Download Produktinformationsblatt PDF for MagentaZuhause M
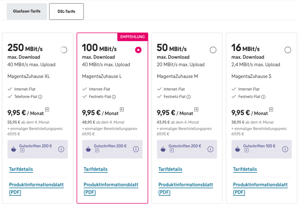This screenshot has height=205, width=299. tap(186, 188)
